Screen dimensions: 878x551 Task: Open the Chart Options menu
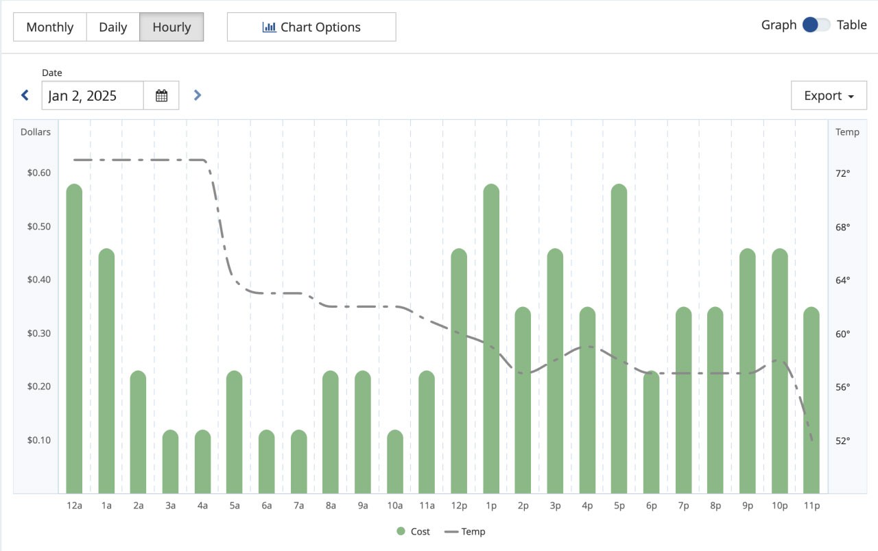[311, 27]
